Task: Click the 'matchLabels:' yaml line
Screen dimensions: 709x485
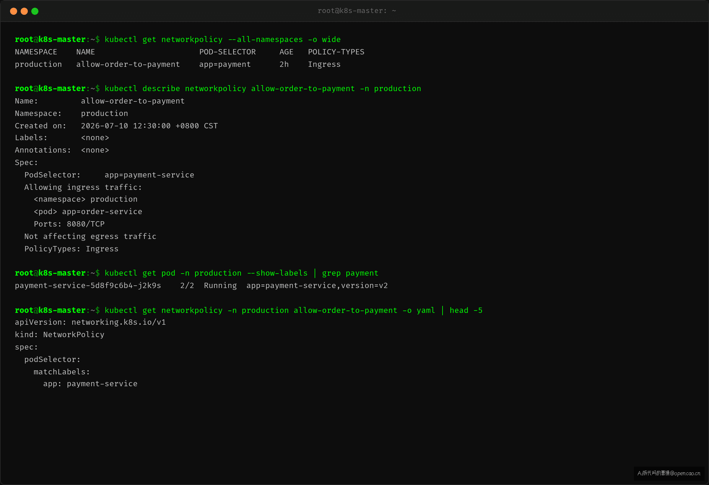Action: pos(62,372)
